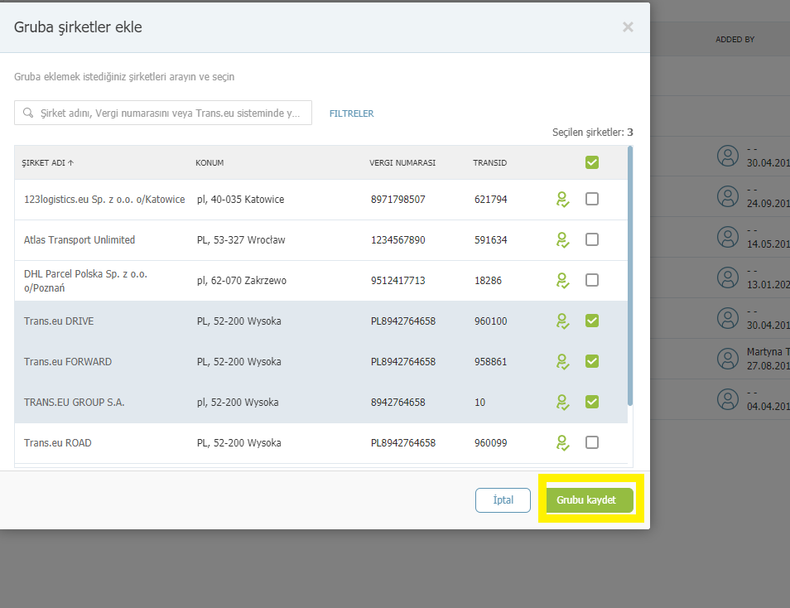790x608 pixels.
Task: Open the FILTRELER filters link
Action: coord(352,113)
